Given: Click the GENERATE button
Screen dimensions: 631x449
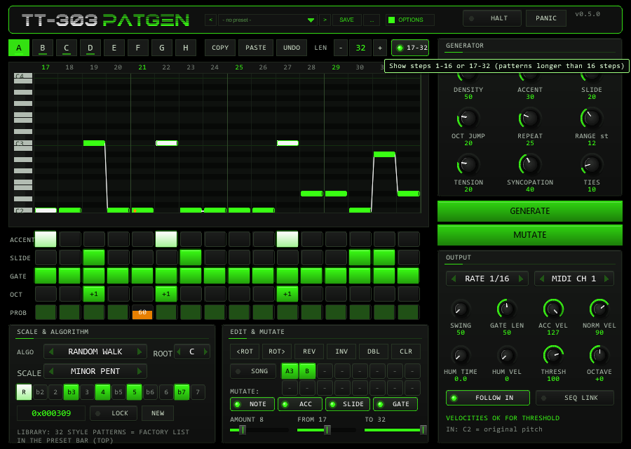Looking at the screenshot, I should click(529, 211).
